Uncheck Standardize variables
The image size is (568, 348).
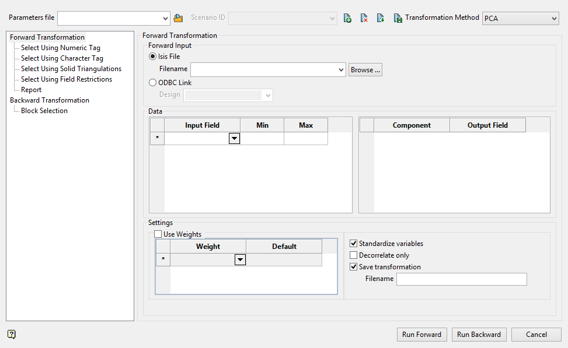(353, 244)
